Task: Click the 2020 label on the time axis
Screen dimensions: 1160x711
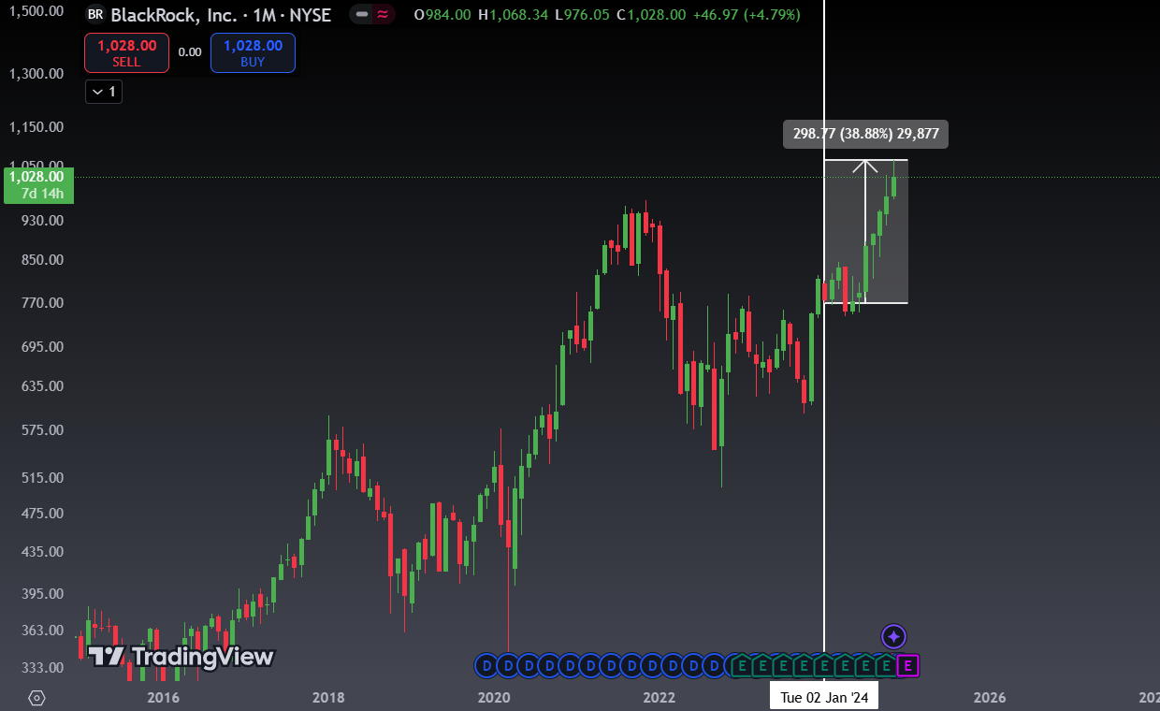Action: tap(493, 698)
